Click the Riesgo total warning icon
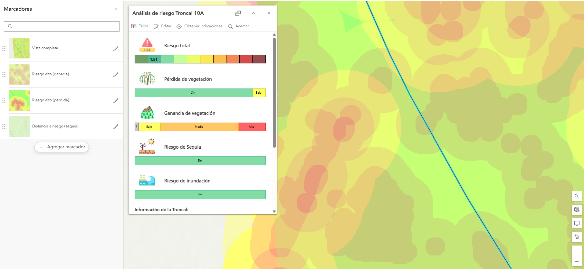584x269 pixels. [x=147, y=45]
